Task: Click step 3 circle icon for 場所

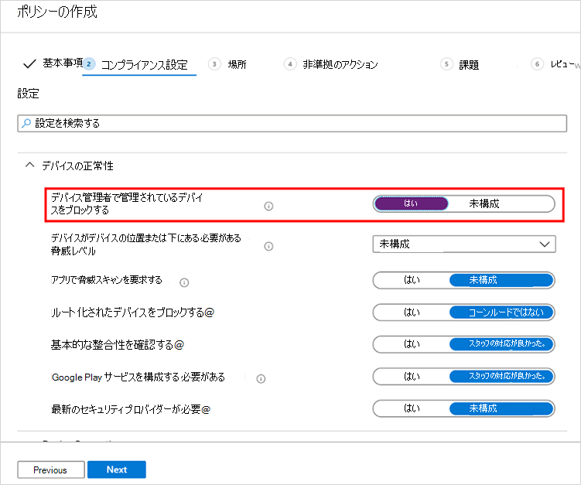Action: (x=214, y=64)
